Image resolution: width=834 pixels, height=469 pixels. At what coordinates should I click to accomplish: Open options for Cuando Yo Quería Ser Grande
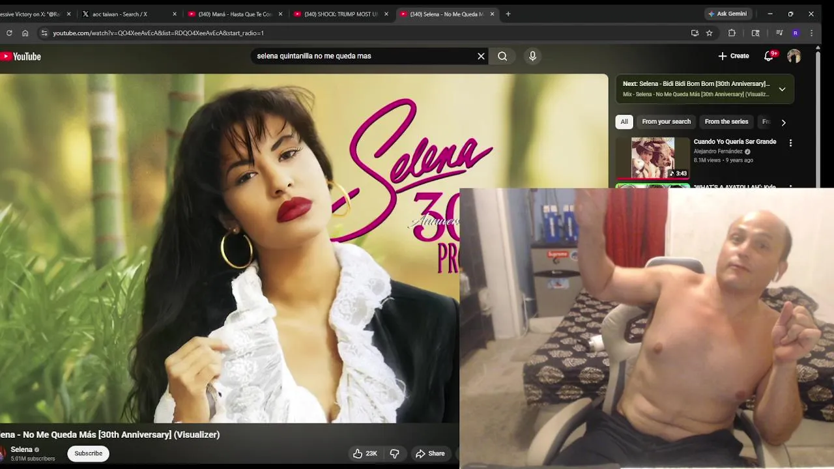pos(790,143)
